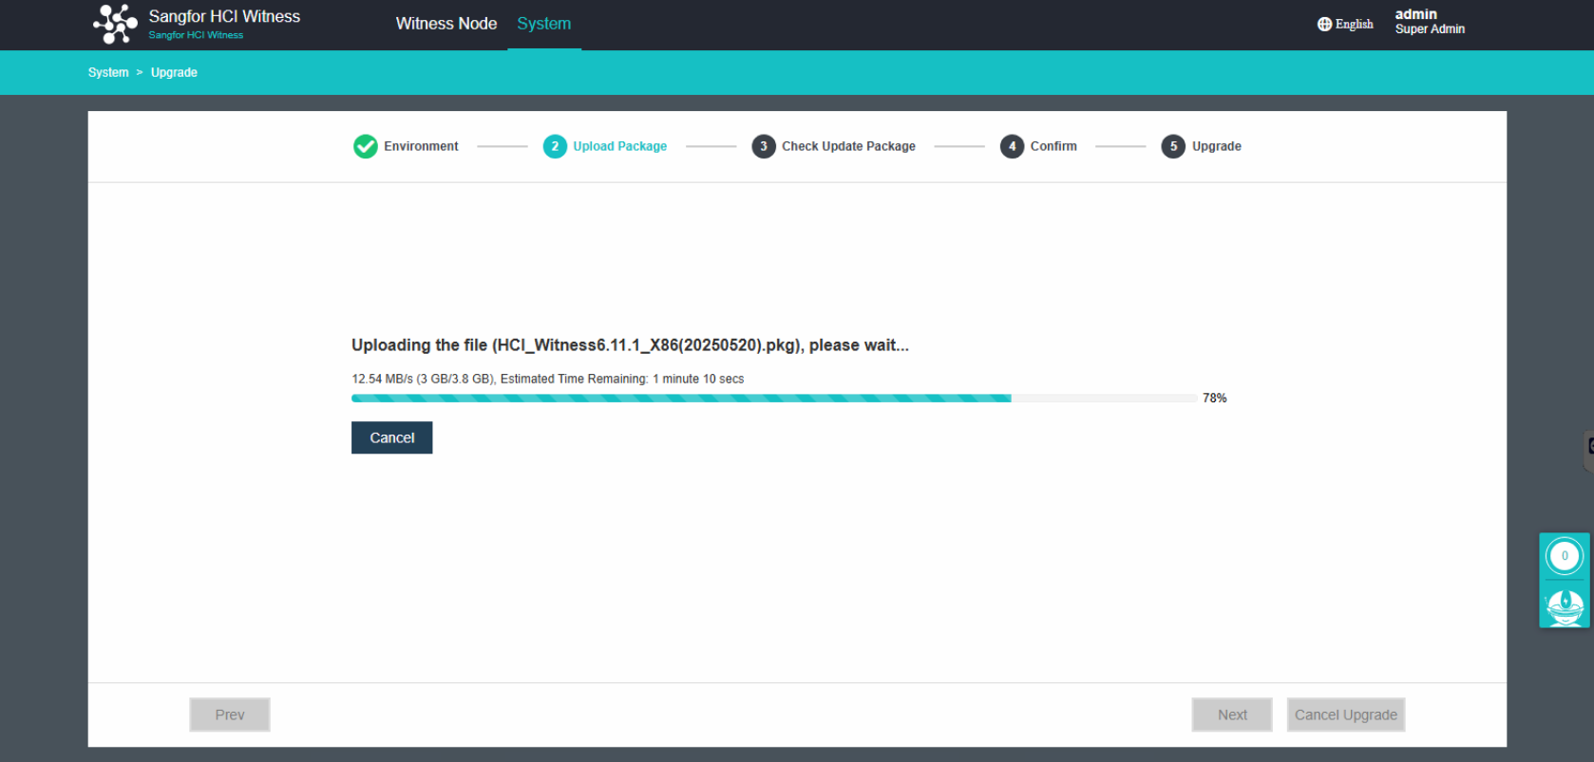Click the upload progress bar
This screenshot has height=762, width=1594.
pos(774,399)
